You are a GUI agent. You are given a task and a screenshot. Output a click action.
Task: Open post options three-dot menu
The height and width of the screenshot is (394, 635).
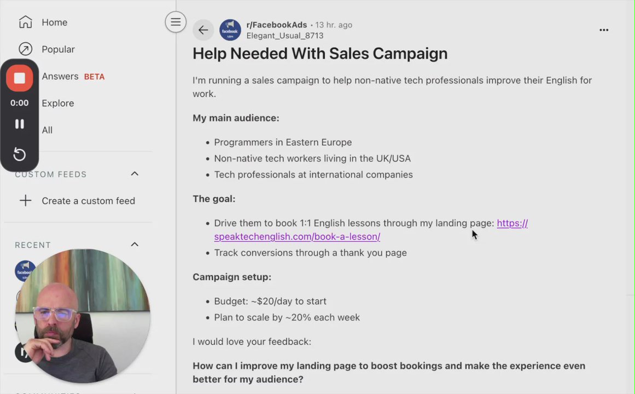tap(604, 30)
